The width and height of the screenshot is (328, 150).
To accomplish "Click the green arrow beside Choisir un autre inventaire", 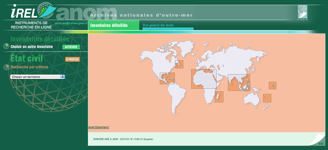I will coord(6,46).
